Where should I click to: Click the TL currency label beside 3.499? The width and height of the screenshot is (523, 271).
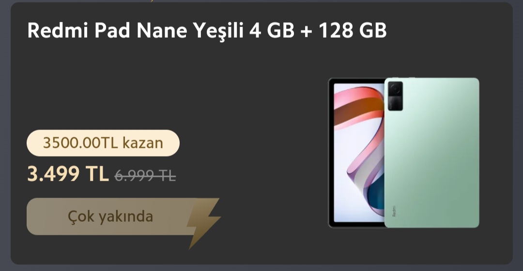point(97,174)
